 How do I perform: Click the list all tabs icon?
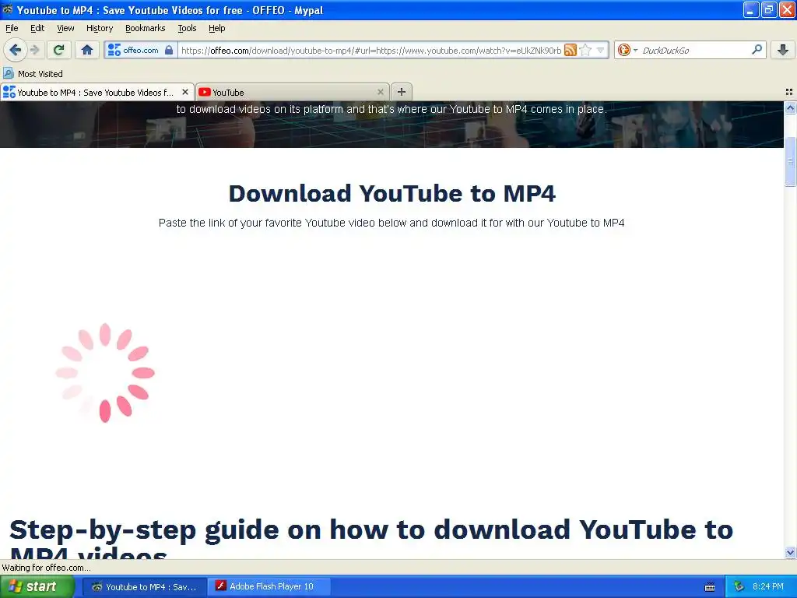789,92
